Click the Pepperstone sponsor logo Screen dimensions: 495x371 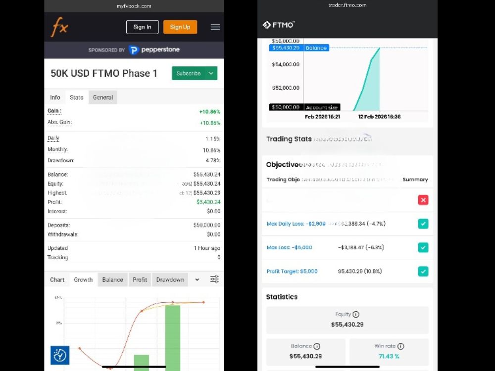(154, 50)
